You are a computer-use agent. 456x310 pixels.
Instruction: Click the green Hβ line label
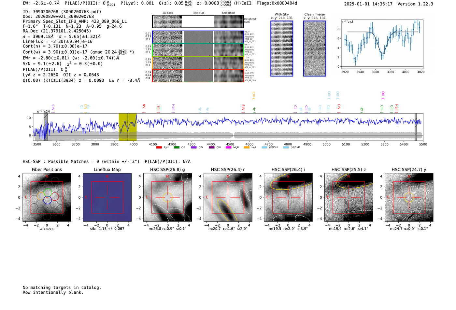[362, 110]
